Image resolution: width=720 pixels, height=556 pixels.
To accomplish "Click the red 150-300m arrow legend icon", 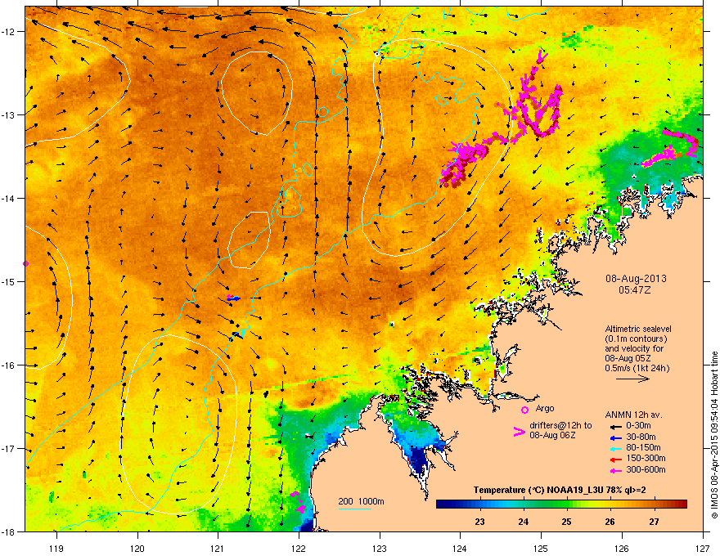I will click(x=615, y=459).
